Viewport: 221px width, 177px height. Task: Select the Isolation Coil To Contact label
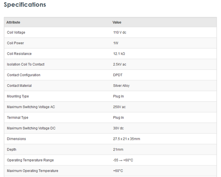tap(26, 64)
